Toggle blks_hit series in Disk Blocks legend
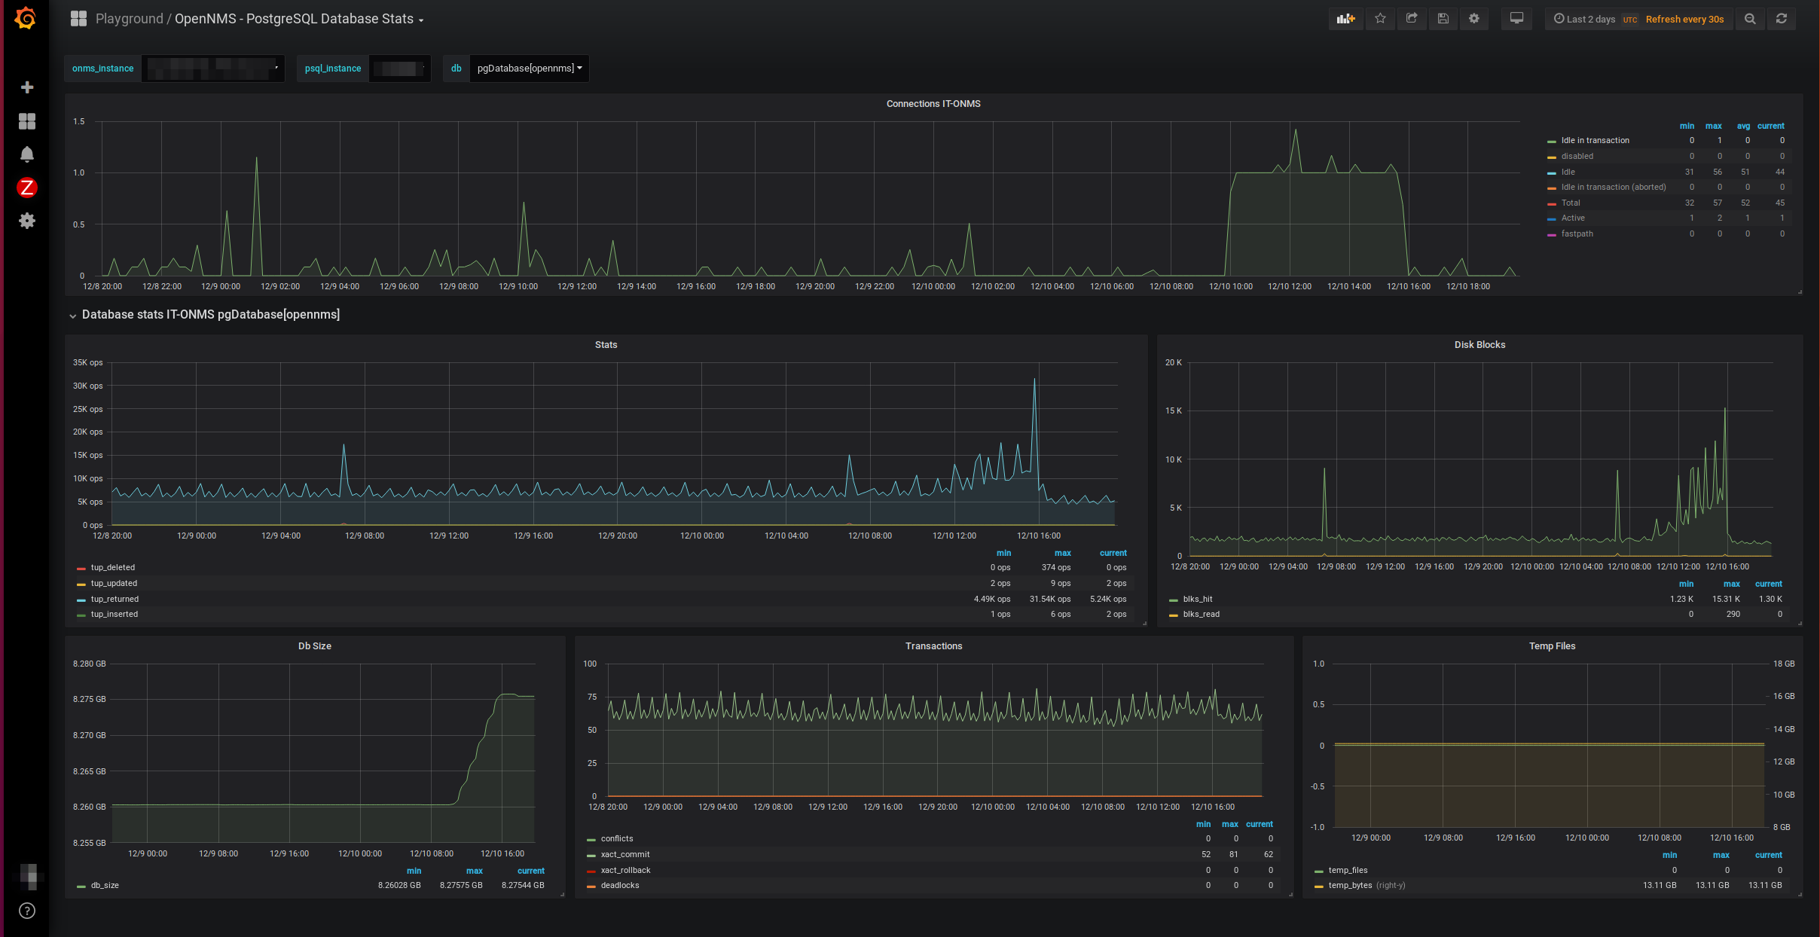The image size is (1820, 937). point(1197,599)
